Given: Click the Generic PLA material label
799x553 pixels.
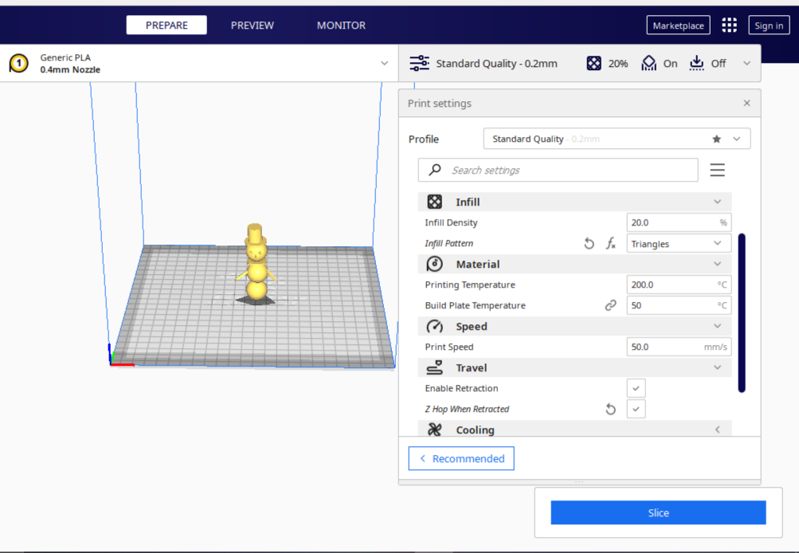Looking at the screenshot, I should click(x=65, y=57).
